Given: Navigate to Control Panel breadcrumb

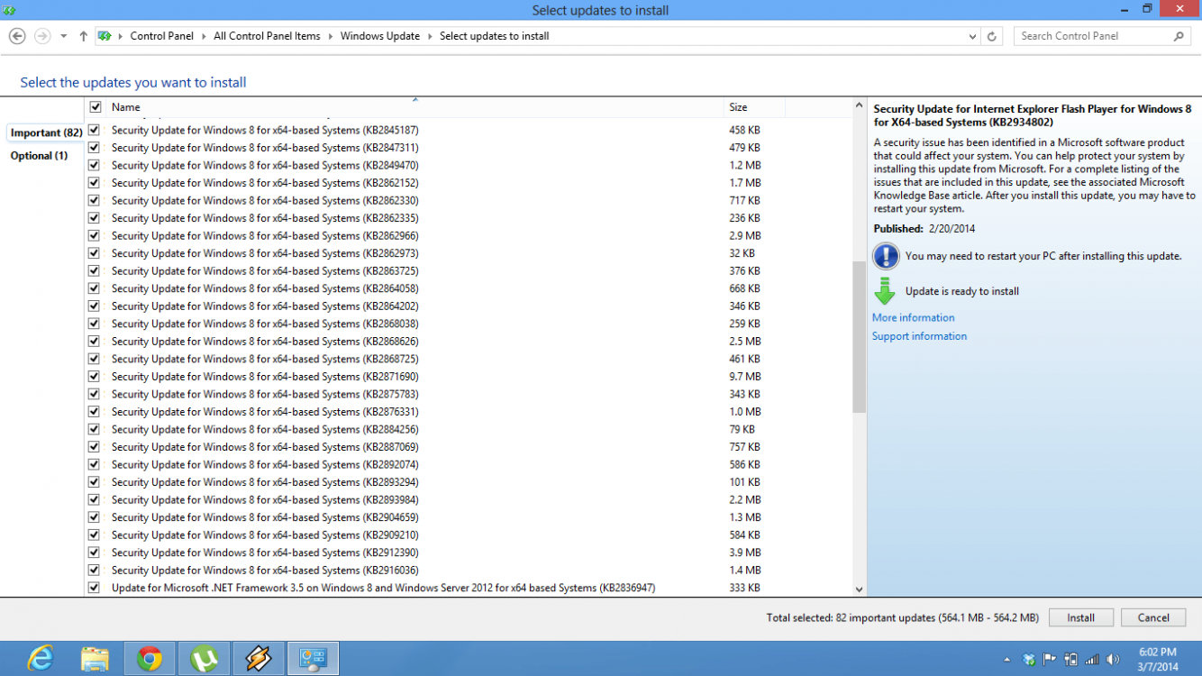Looking at the screenshot, I should pyautogui.click(x=162, y=36).
